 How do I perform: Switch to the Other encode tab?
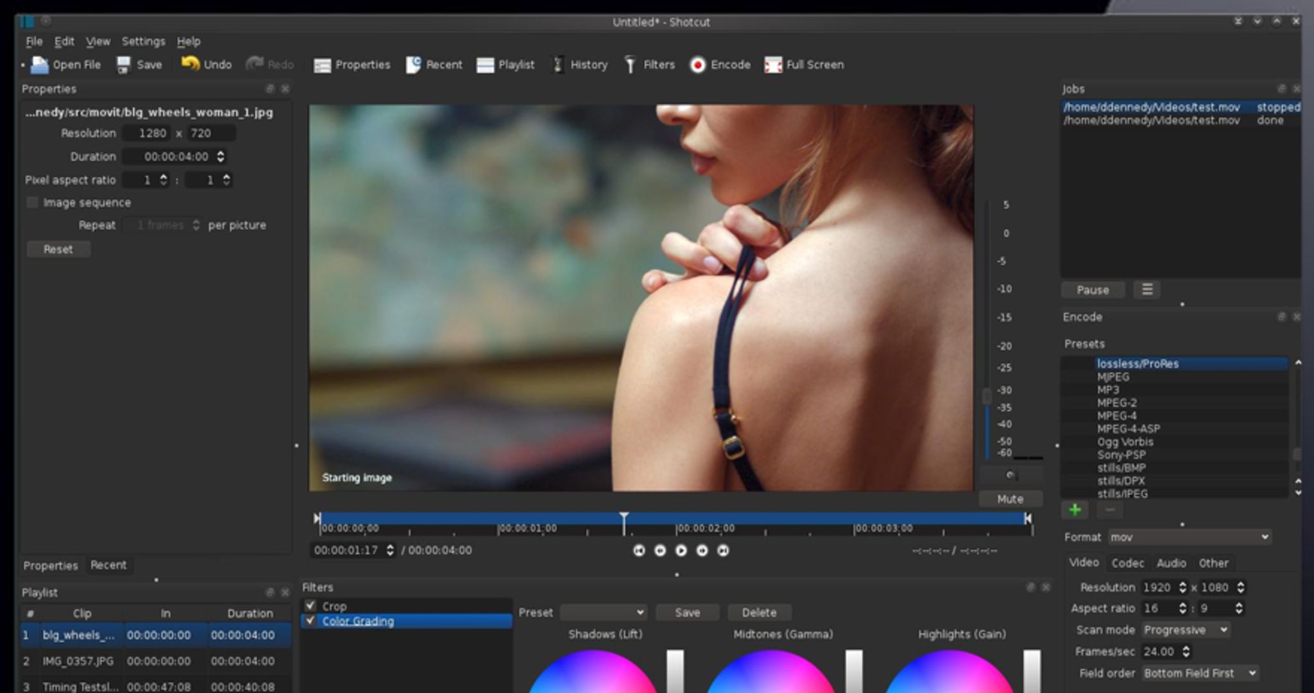pyautogui.click(x=1213, y=563)
